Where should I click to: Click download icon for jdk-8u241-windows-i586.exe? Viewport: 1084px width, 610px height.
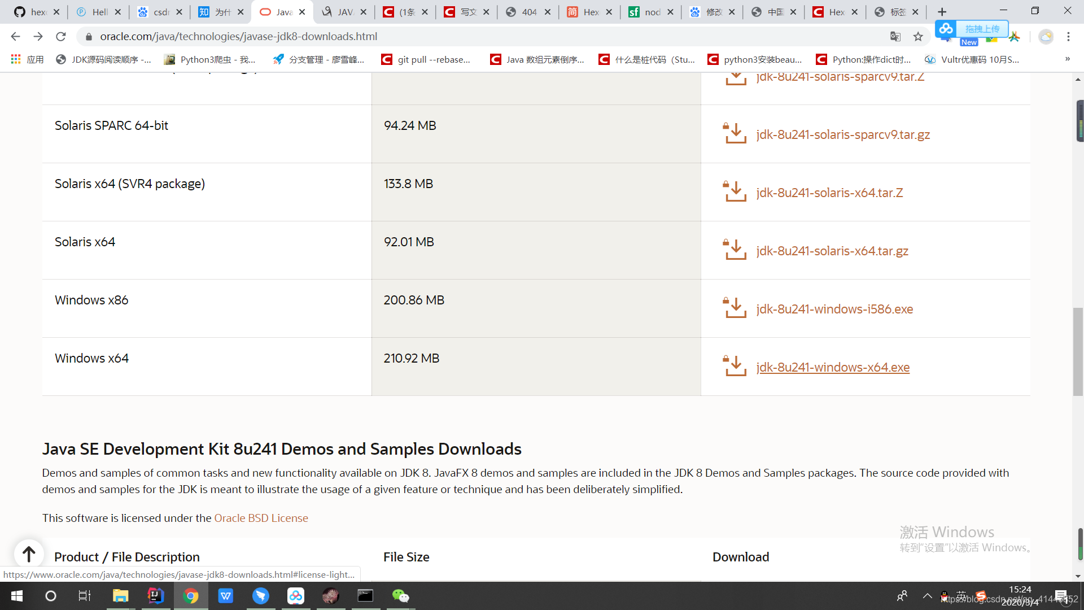(735, 308)
